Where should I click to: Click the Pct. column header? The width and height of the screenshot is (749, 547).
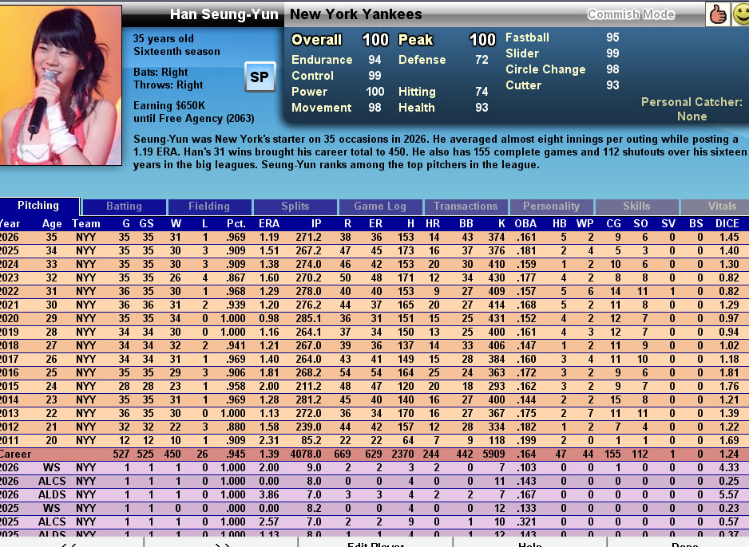[236, 224]
